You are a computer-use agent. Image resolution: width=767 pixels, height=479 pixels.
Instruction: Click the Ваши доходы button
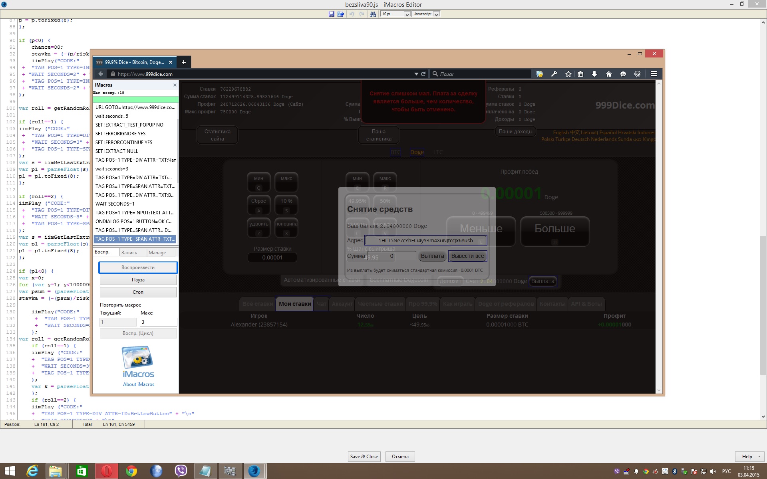(515, 131)
